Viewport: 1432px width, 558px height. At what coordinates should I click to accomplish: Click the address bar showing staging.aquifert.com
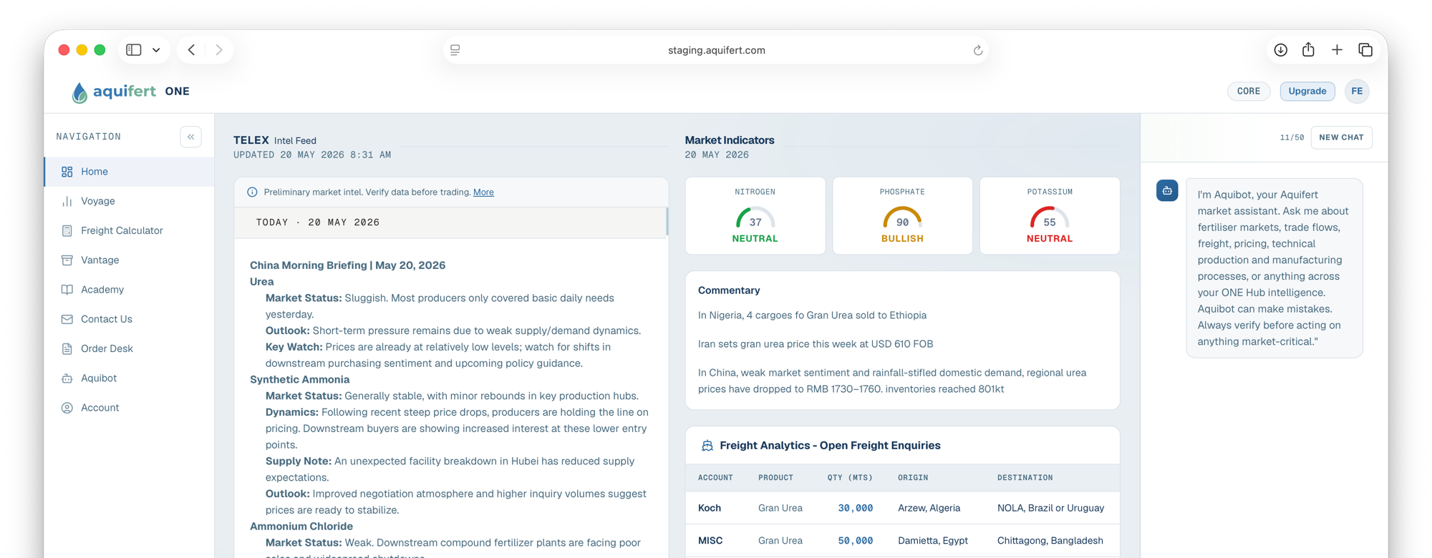point(716,50)
